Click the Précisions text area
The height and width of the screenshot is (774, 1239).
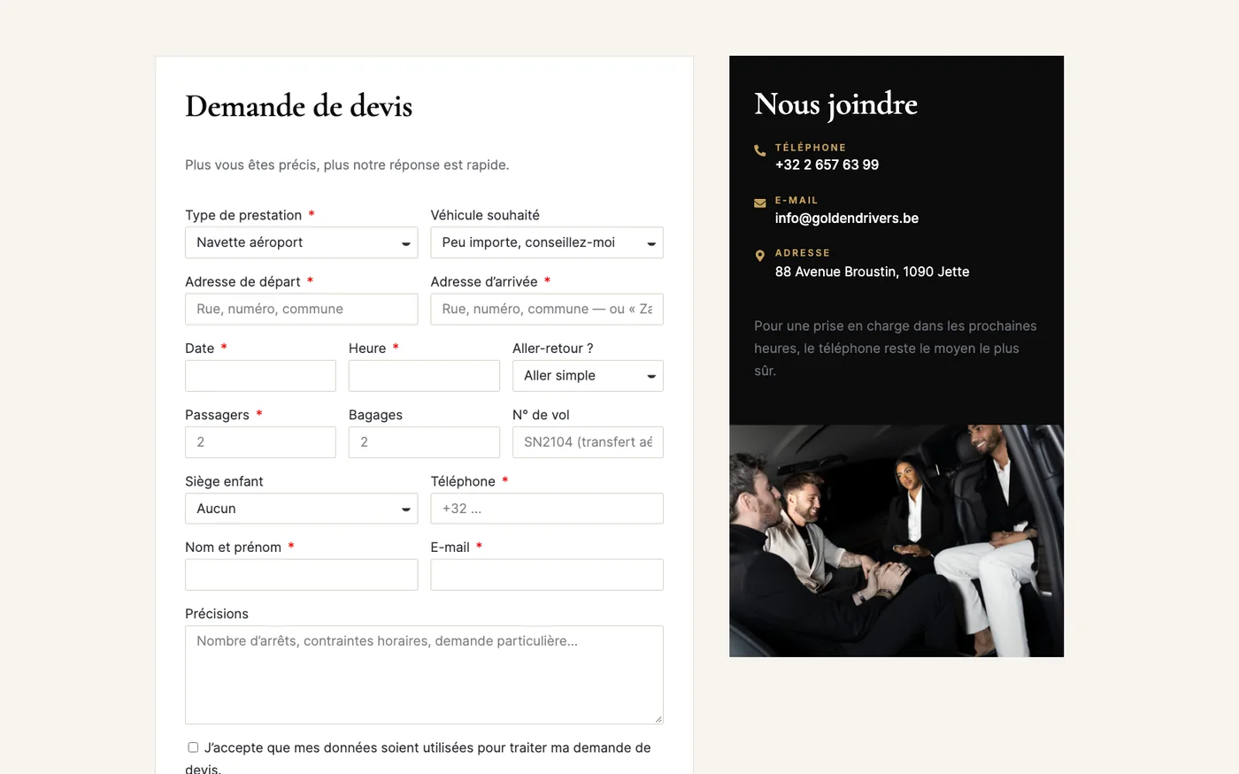click(424, 675)
